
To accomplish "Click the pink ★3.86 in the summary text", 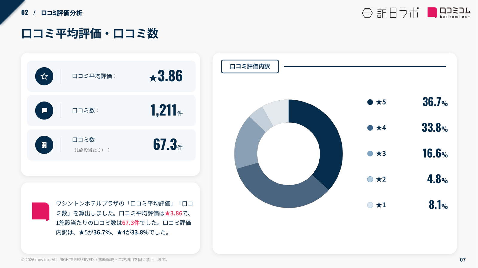I will click(x=174, y=213).
